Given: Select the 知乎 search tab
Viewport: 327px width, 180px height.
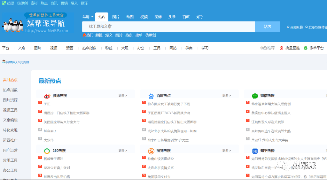Looking at the screenshot, I should click(x=200, y=17).
